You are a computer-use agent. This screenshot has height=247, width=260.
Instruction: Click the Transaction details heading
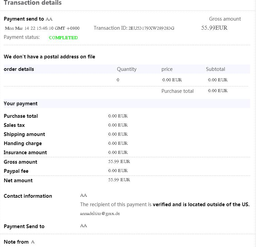(32, 3)
